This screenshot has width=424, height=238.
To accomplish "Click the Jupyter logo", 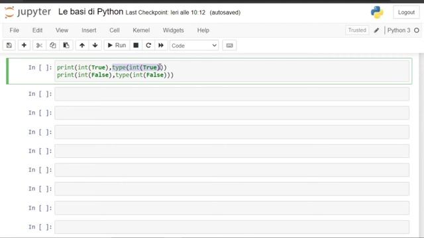I will (28, 12).
